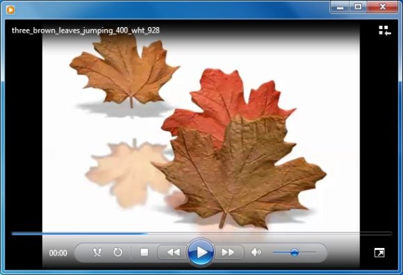
Task: Close the Media Player window
Action: click(x=383, y=7)
